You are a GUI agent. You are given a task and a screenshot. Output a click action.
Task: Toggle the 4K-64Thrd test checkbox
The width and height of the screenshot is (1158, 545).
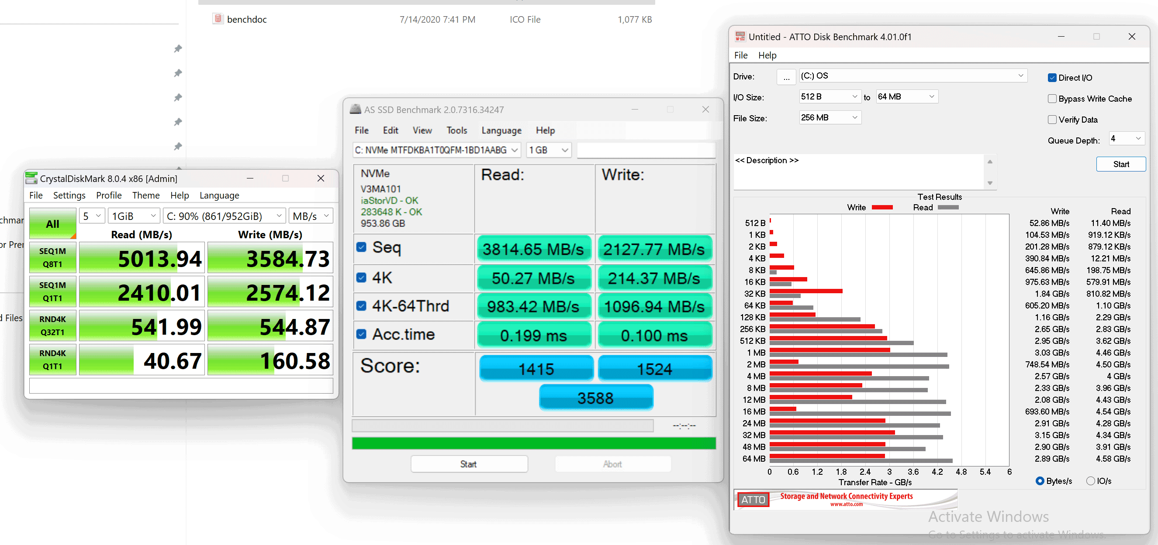point(361,306)
